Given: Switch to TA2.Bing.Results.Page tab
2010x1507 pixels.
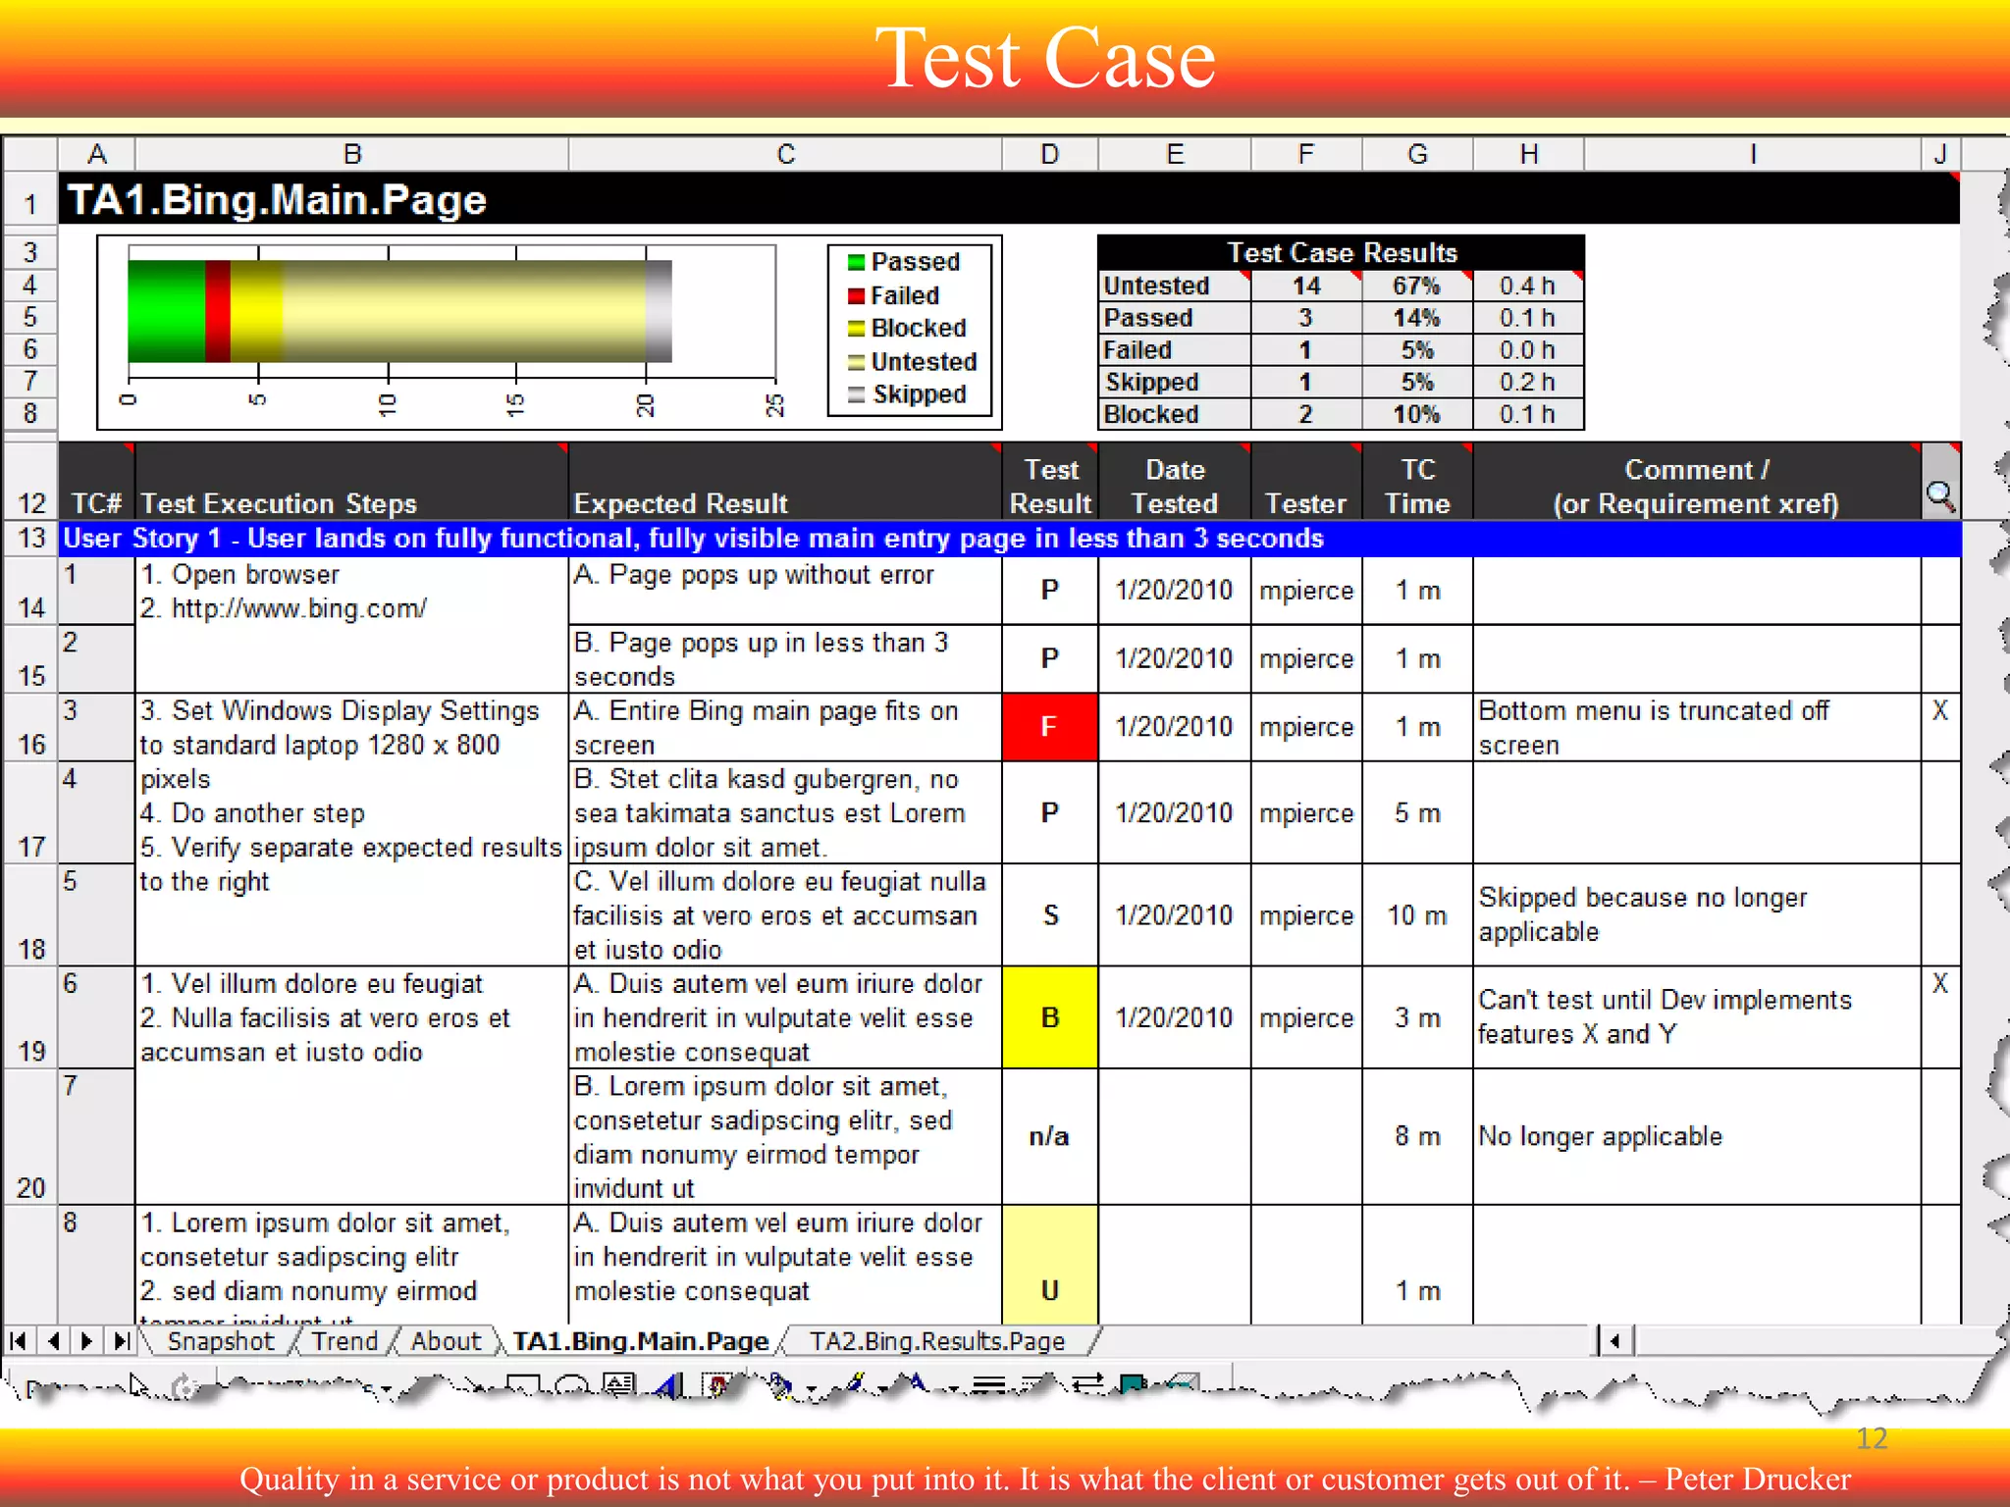Looking at the screenshot, I should (936, 1341).
